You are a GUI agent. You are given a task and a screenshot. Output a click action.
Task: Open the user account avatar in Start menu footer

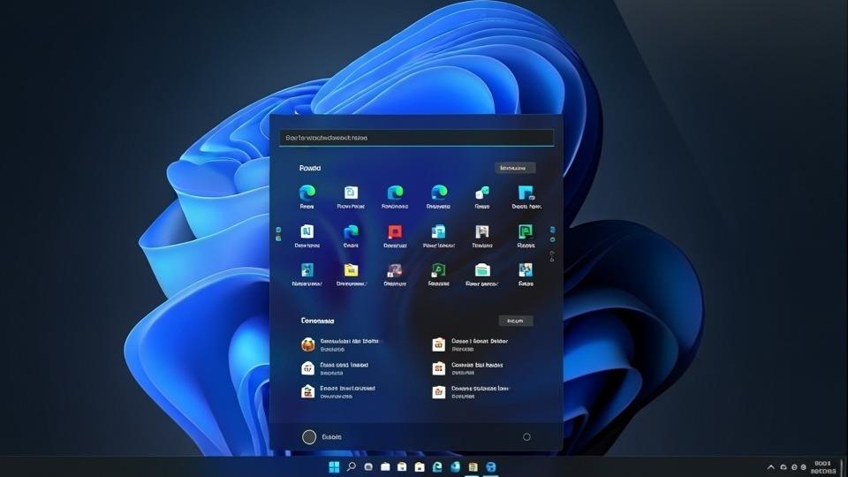pos(309,436)
